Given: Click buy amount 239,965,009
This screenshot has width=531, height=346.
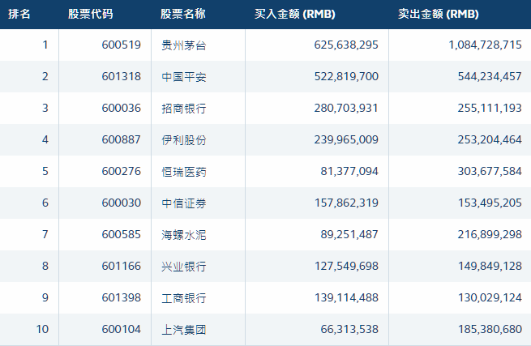Looking at the screenshot, I should click(346, 139).
